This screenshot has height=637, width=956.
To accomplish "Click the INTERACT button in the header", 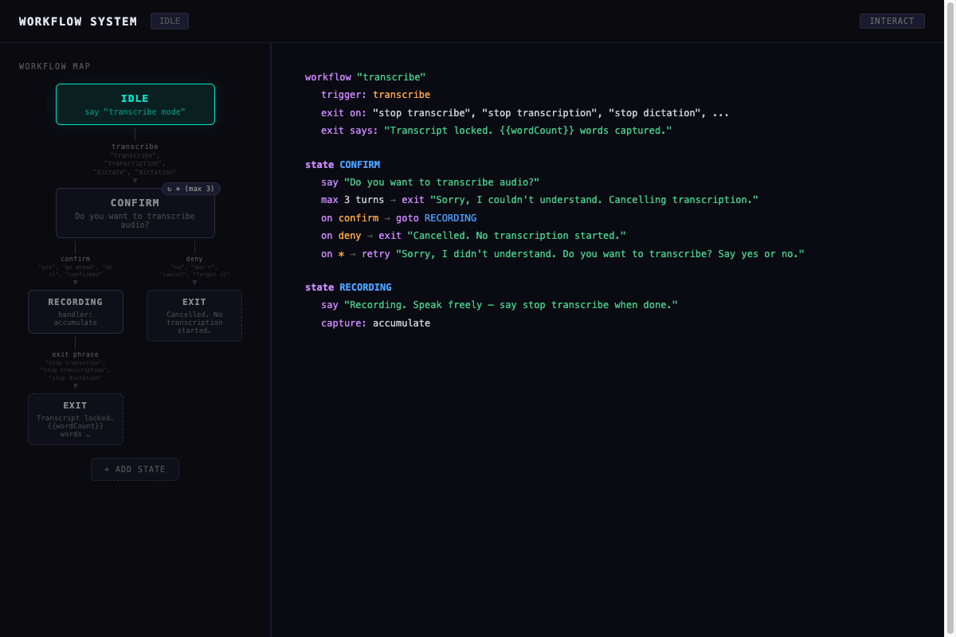I will click(891, 21).
